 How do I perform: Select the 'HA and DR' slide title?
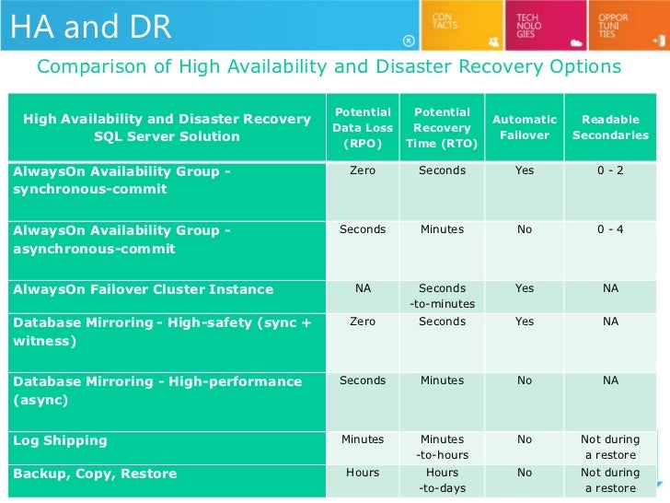90,26
